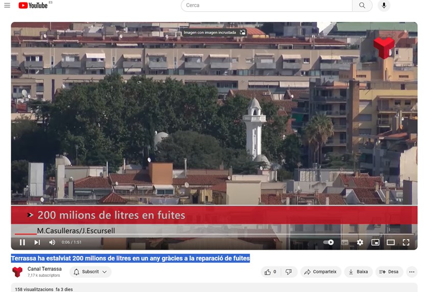Enter full screen mode
Viewport: 424px width, 292px height.
[x=406, y=243]
